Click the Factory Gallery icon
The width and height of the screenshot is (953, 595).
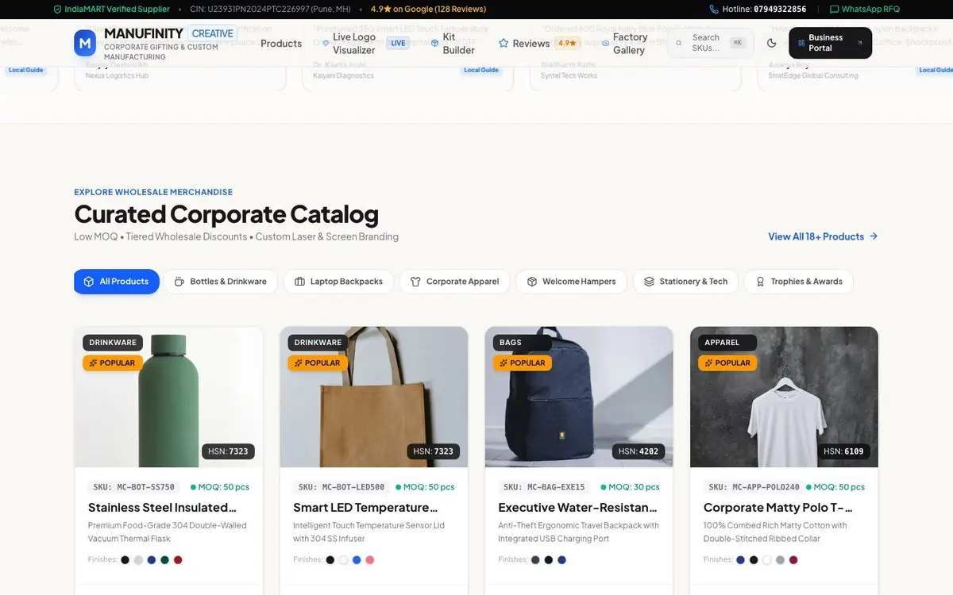click(x=606, y=44)
